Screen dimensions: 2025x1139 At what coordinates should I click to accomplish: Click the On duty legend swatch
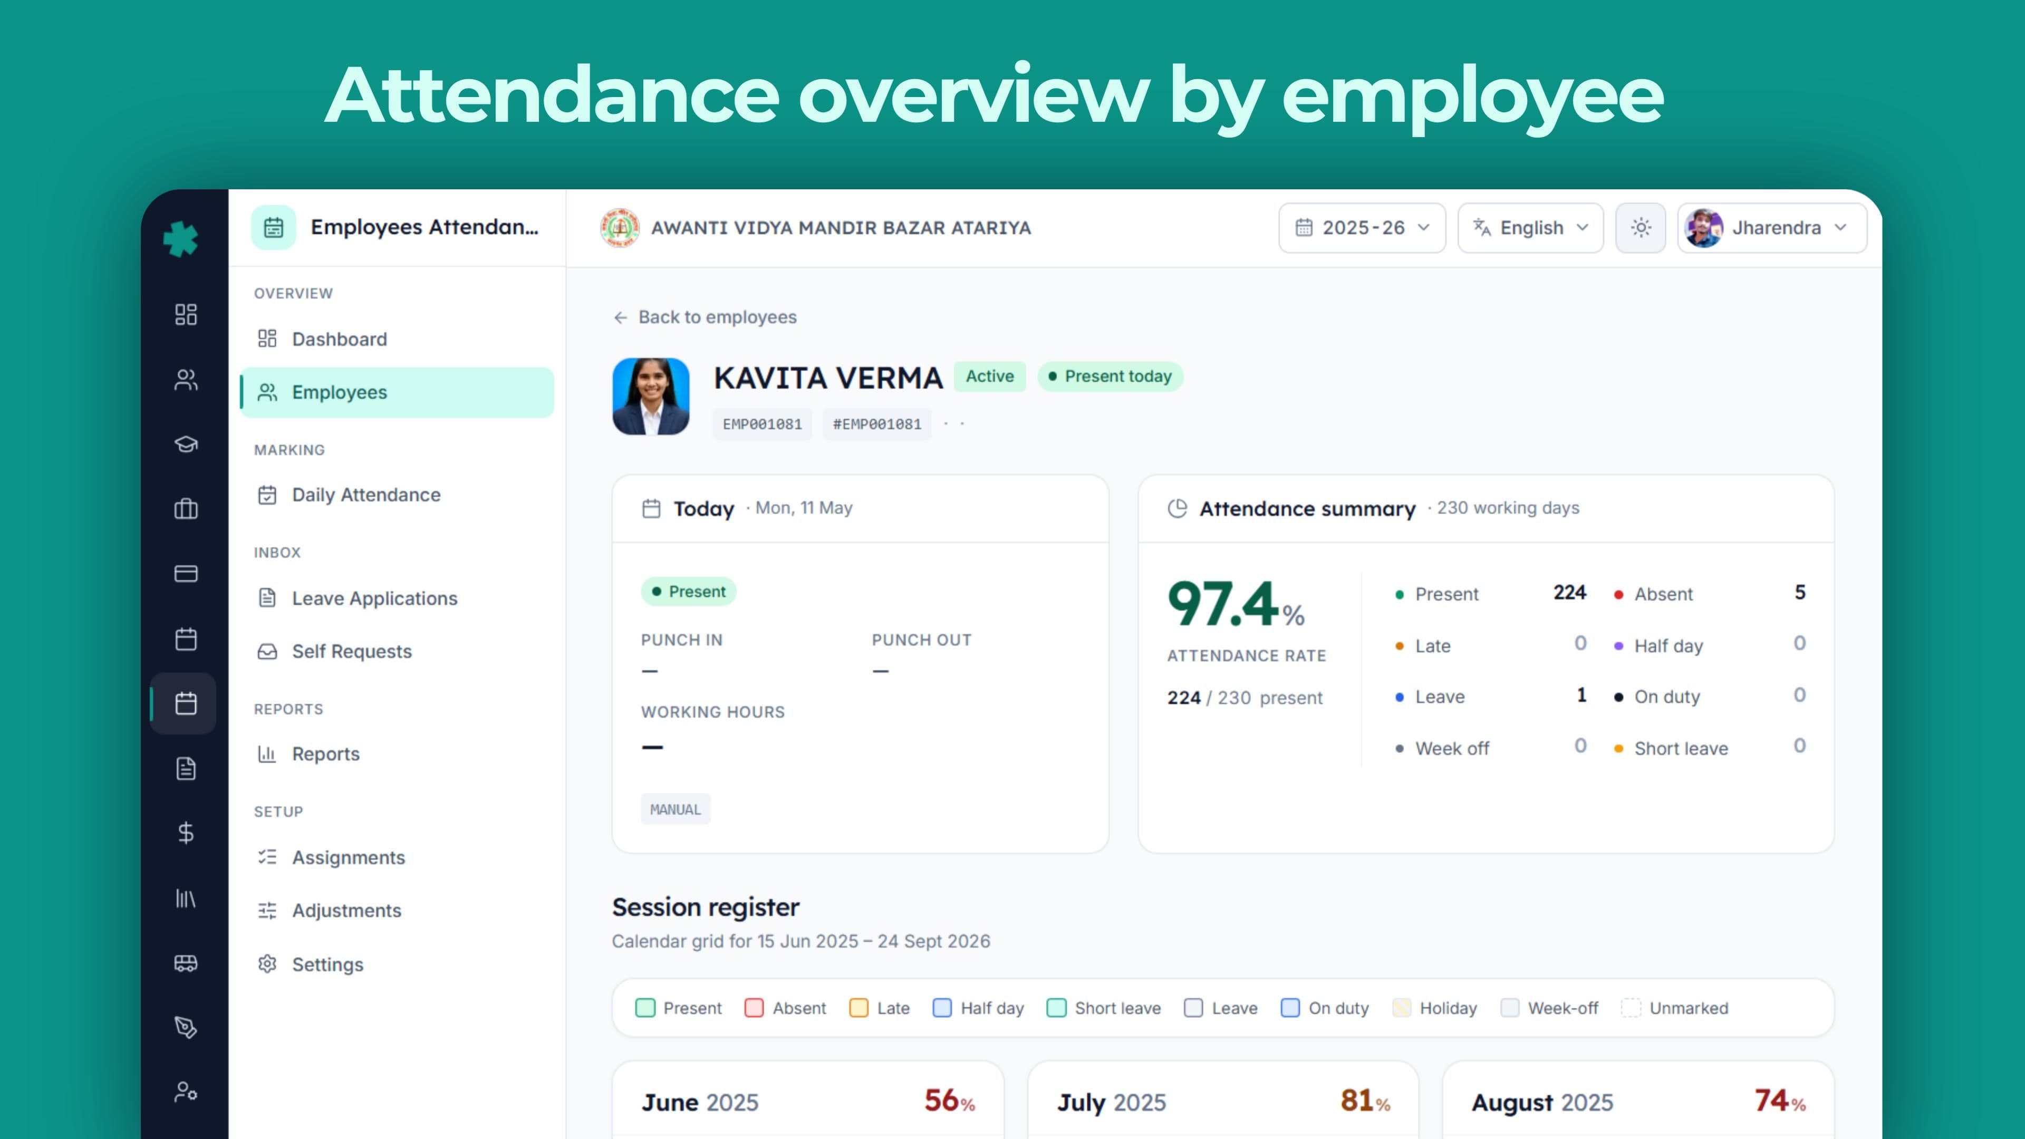click(1290, 1008)
